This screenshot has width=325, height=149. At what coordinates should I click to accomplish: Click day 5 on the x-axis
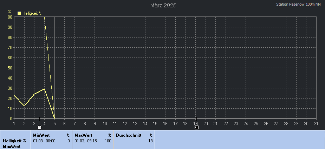(54, 123)
